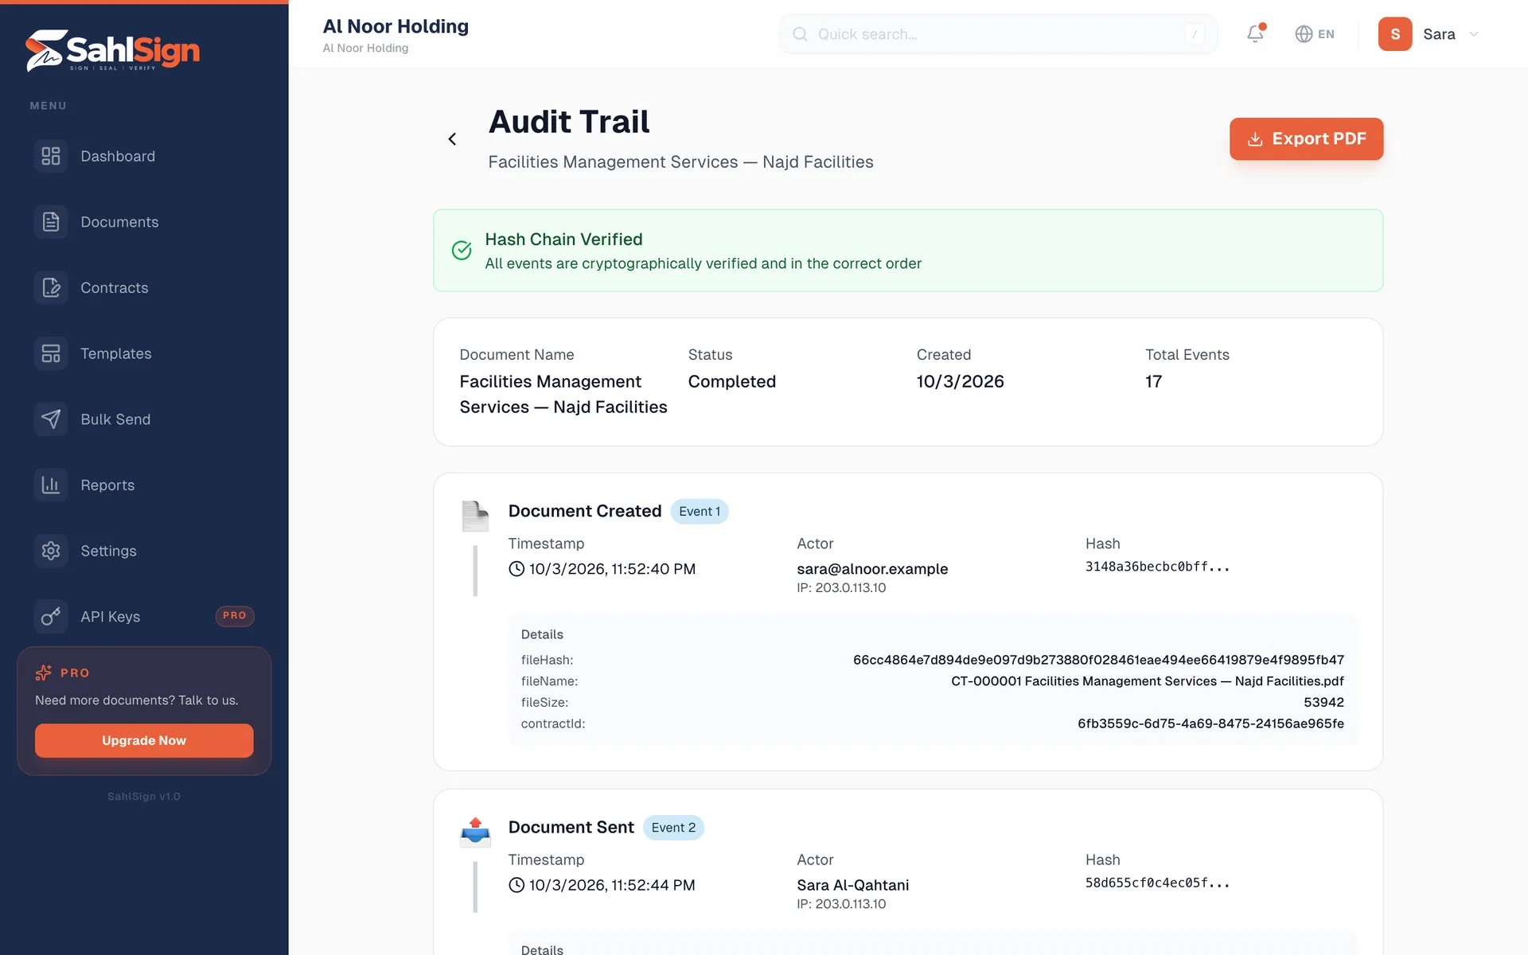Screen dimensions: 1528x955
Task: Select Templates menu item
Action: (144, 353)
